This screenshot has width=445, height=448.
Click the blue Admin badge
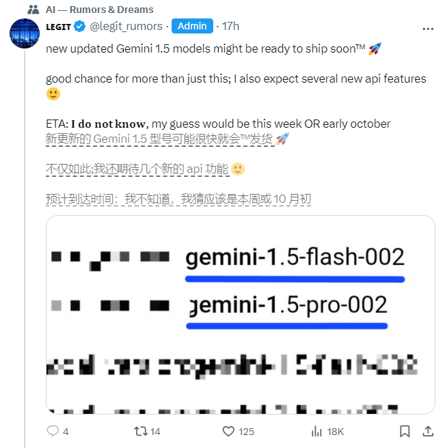[x=192, y=26]
